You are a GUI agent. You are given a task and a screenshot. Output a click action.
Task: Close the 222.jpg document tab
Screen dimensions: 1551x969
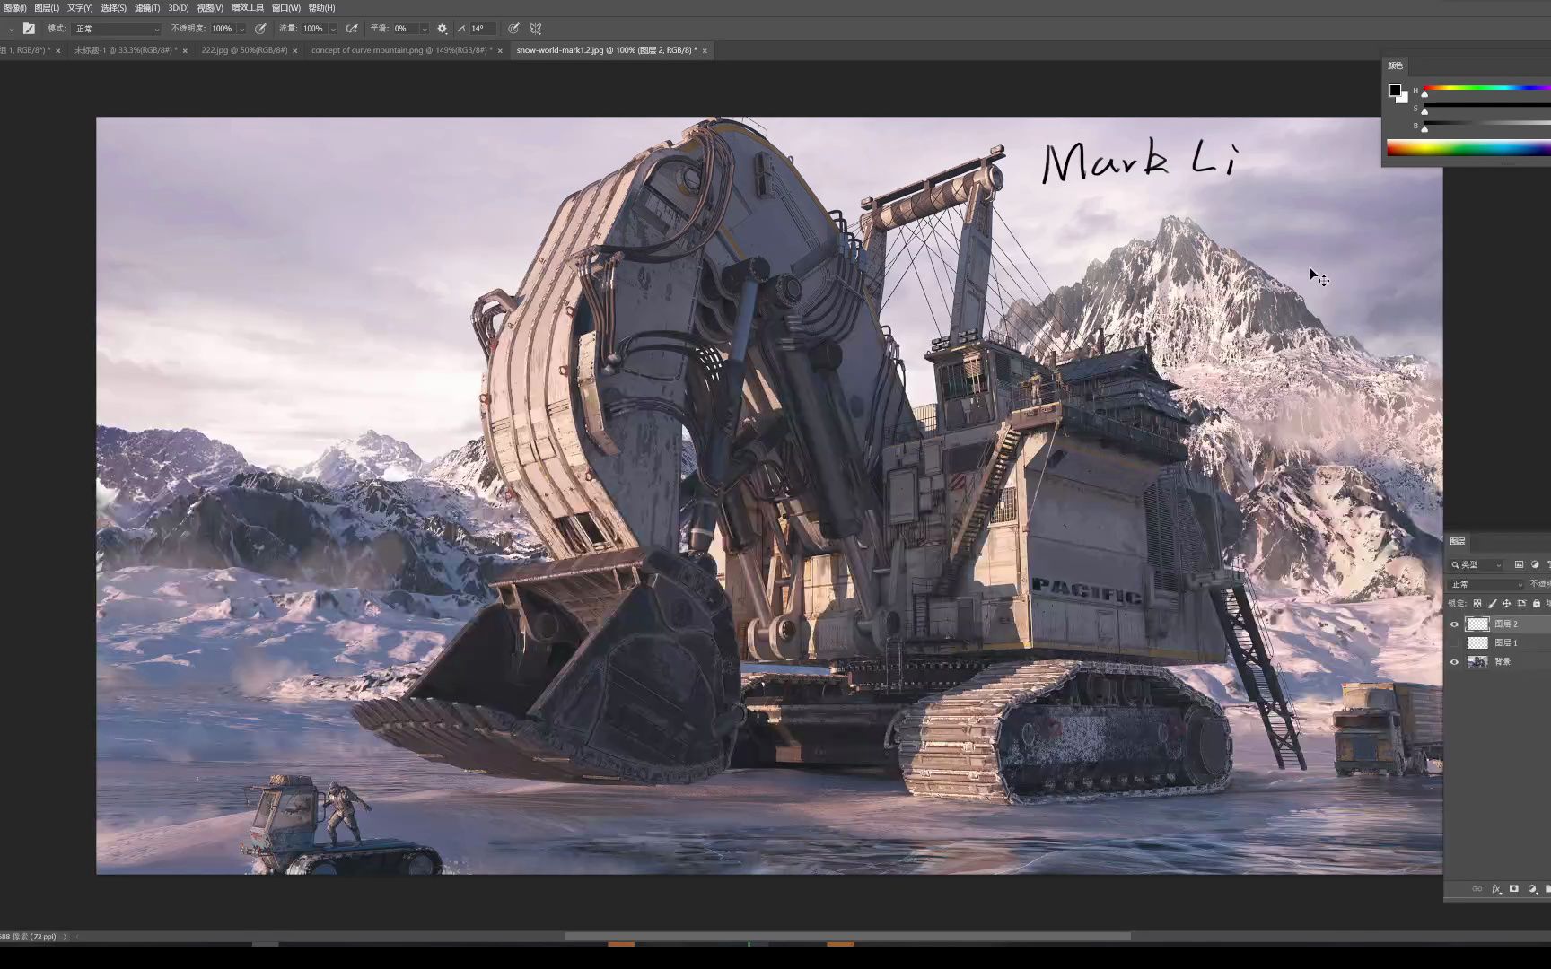coord(294,51)
